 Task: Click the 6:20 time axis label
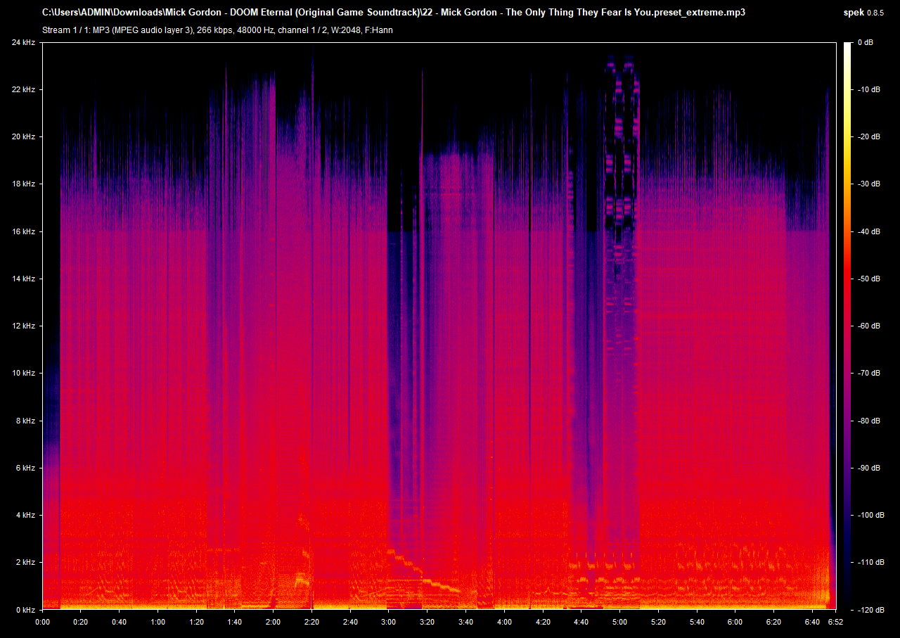(773, 623)
